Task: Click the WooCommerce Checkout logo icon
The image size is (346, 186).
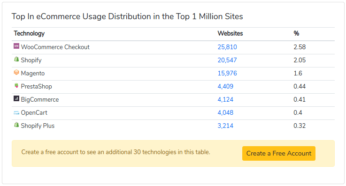Action: [16, 46]
